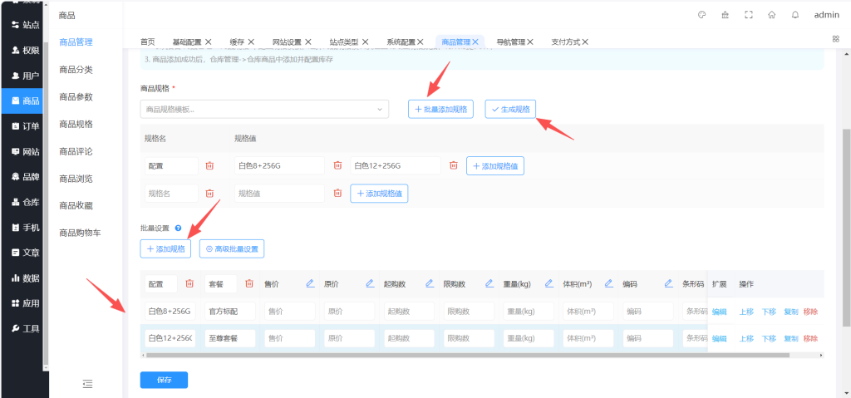Click the clear-cache broom icon in header
This screenshot has width=851, height=398.
point(725,15)
